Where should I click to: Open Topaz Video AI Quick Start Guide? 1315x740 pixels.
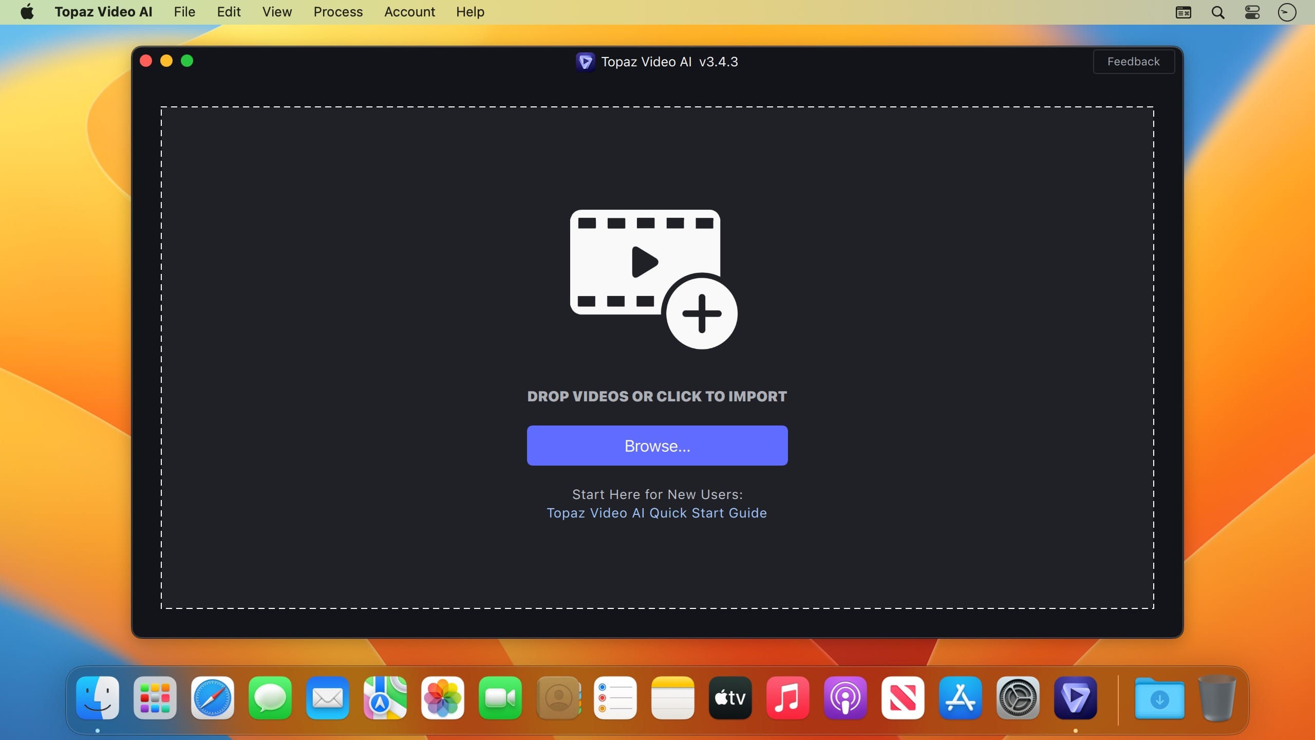coord(656,512)
